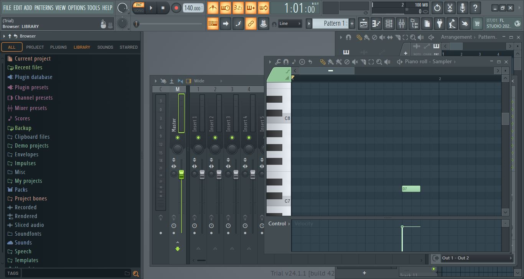This screenshot has height=279, width=524.
Task: Select Arrangement playlist slip tool
Action: (390, 37)
